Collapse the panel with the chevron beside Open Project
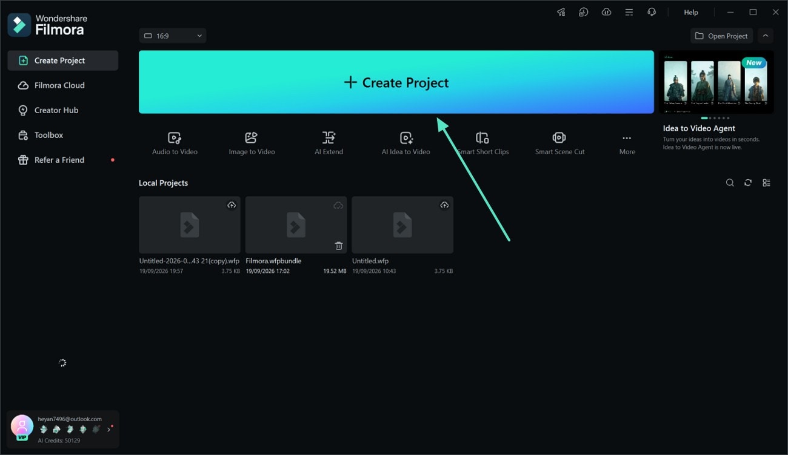This screenshot has width=788, height=455. (x=766, y=36)
